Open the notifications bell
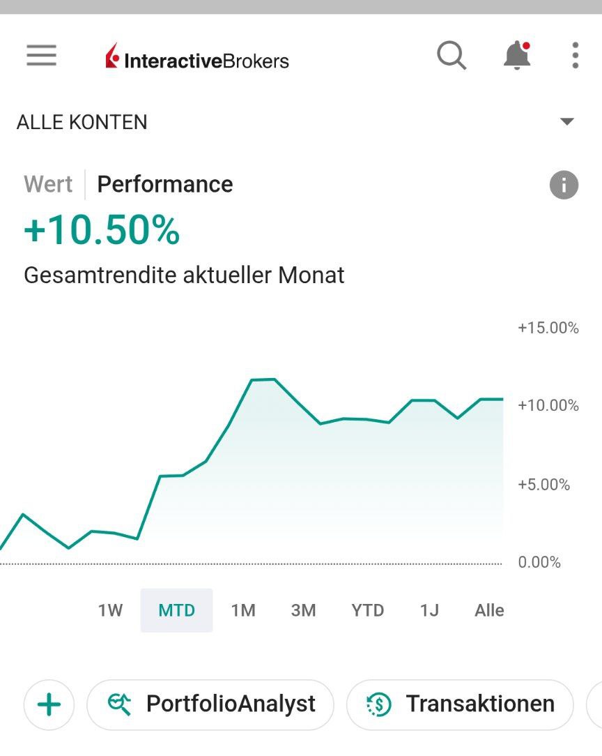 pos(517,56)
